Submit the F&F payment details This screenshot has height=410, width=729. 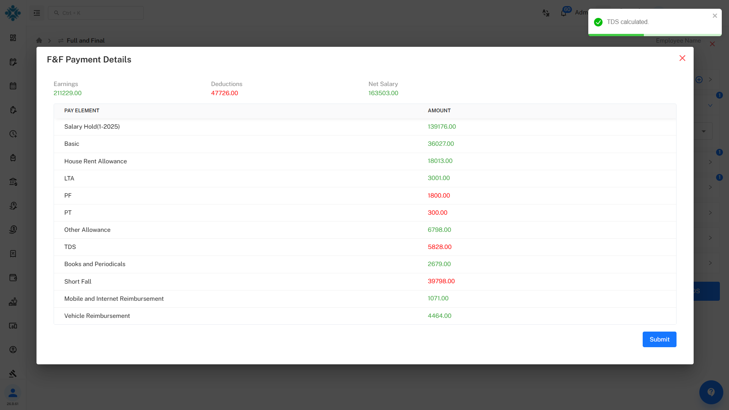coord(659,339)
